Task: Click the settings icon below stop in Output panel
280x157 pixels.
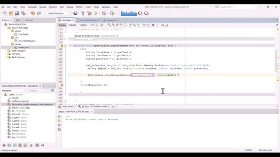Action: (59, 130)
